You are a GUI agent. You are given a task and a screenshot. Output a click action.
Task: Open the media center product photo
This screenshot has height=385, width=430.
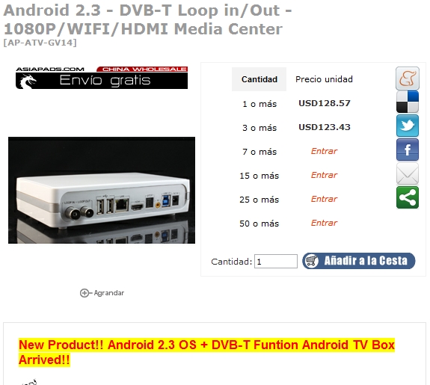102,190
